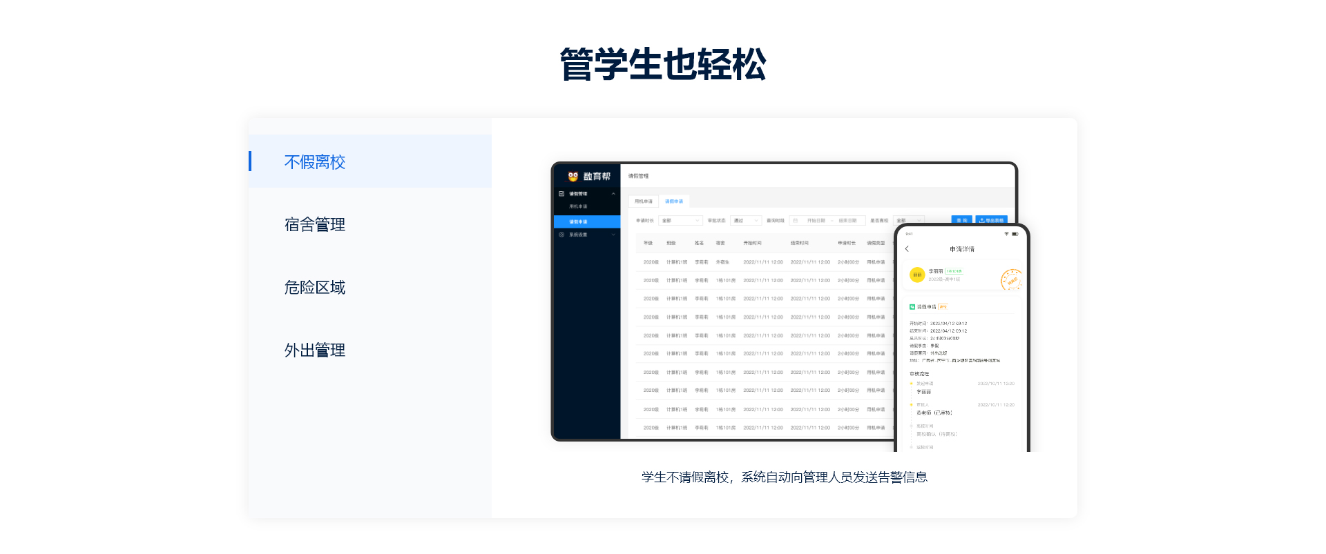Select the 外出管理 tab
Viewport: 1326px width, 554px height.
pyautogui.click(x=315, y=350)
